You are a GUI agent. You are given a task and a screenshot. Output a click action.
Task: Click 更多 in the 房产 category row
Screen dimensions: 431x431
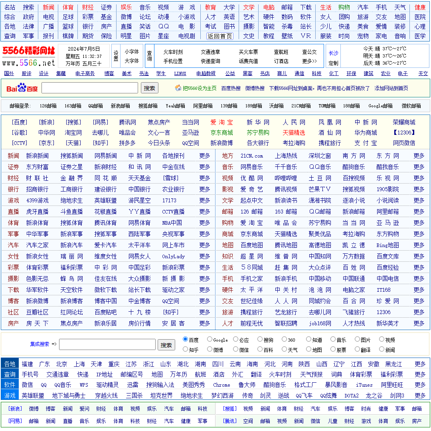[205, 323]
